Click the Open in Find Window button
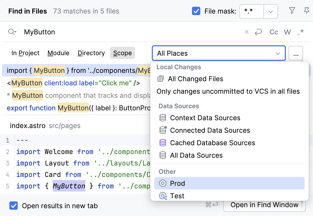The image size is (313, 216). coord(264,205)
